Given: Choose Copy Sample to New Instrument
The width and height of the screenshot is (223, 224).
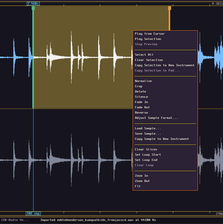Looking at the screenshot, I should pos(165,139).
